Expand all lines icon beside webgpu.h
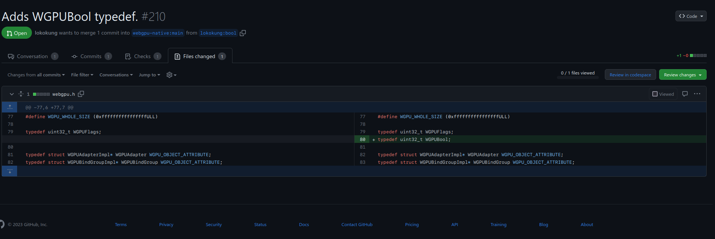This screenshot has height=239, width=715. [x=21, y=94]
